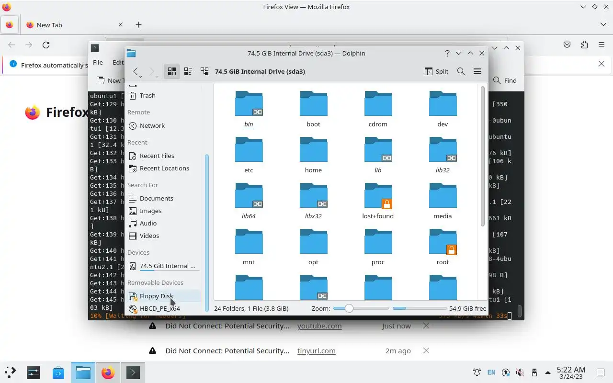This screenshot has height=383, width=613.
Task: Open Firefox list all tabs dropdown
Action: [x=603, y=24]
